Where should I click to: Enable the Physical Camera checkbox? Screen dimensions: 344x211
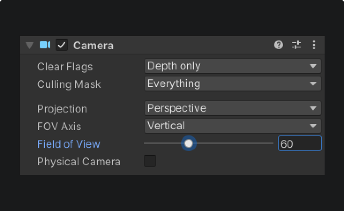coord(150,161)
